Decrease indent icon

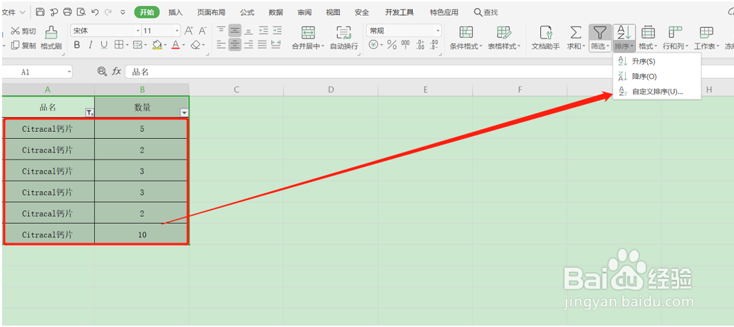(263, 31)
